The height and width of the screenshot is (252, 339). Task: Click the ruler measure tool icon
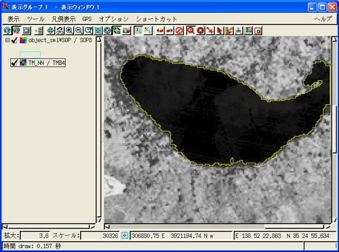[x=229, y=30]
